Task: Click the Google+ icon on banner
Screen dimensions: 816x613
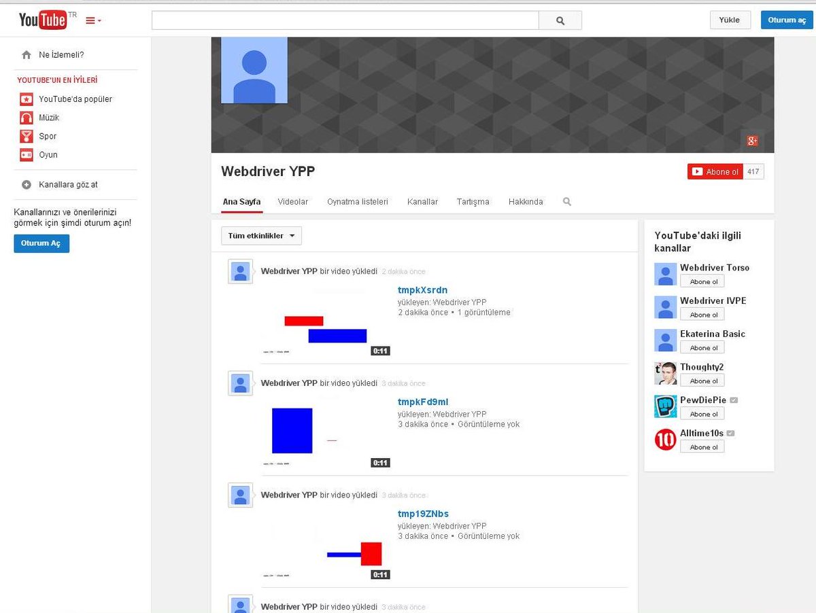Action: [x=752, y=141]
